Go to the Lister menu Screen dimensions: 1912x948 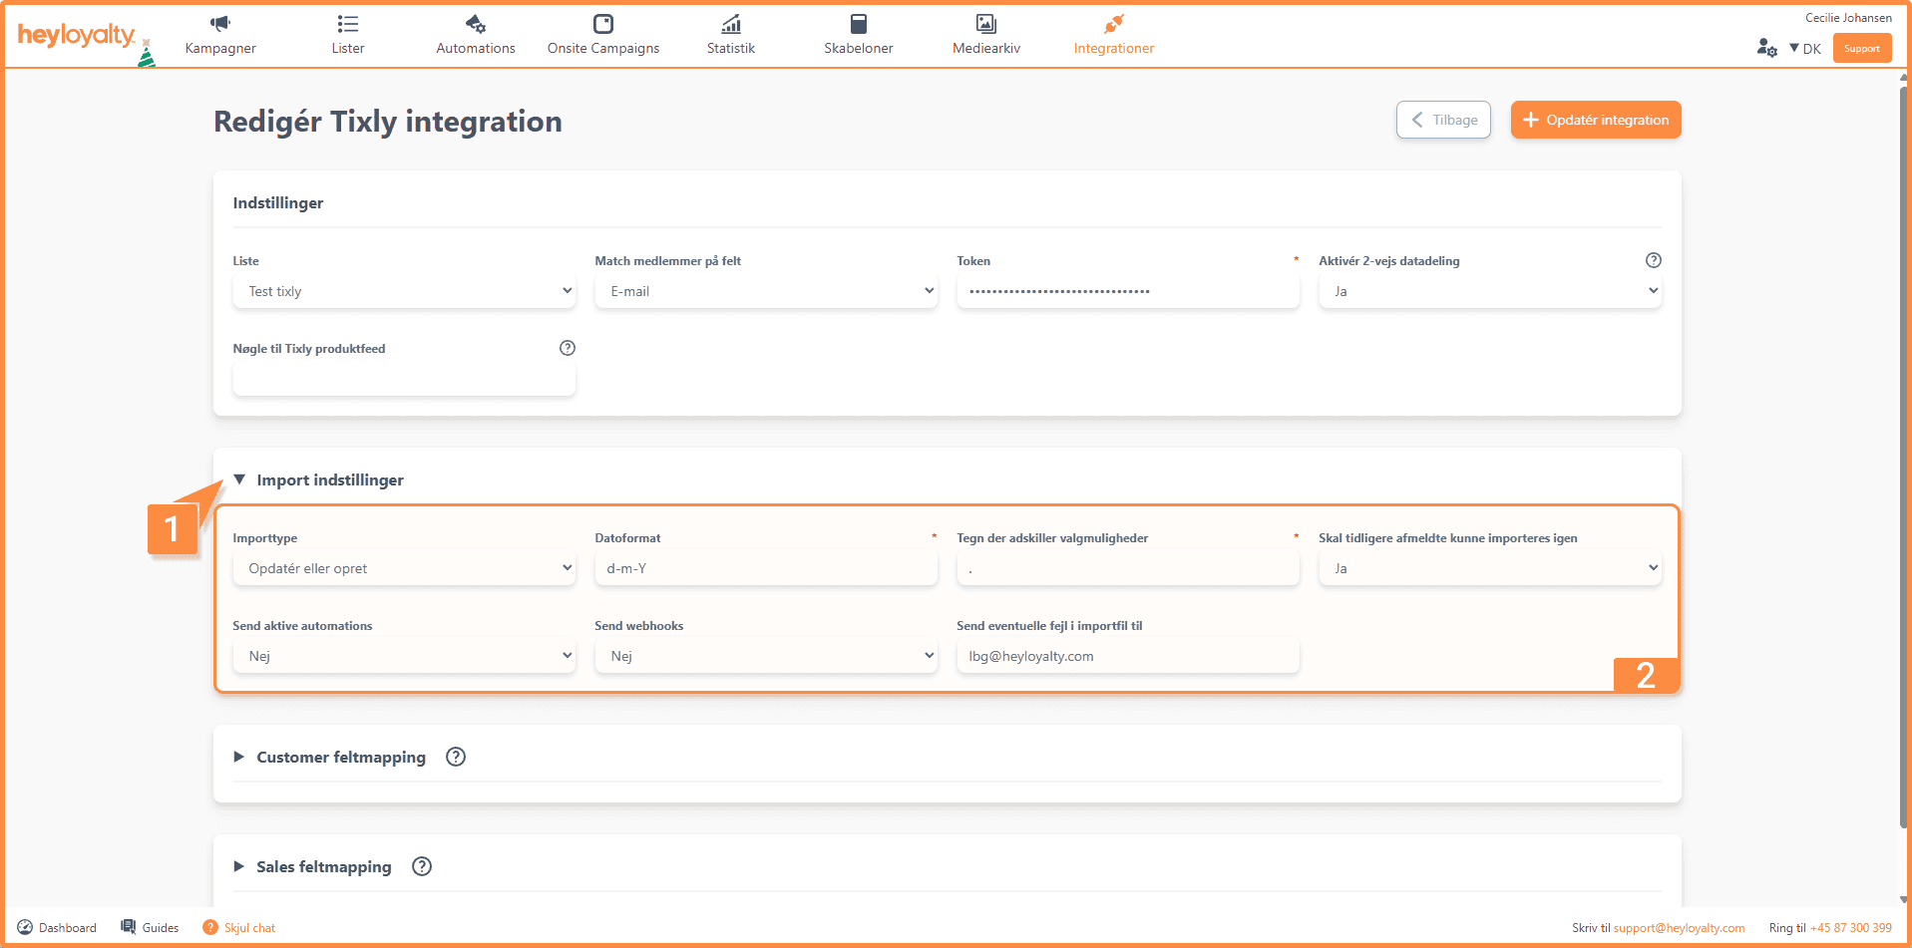(348, 35)
